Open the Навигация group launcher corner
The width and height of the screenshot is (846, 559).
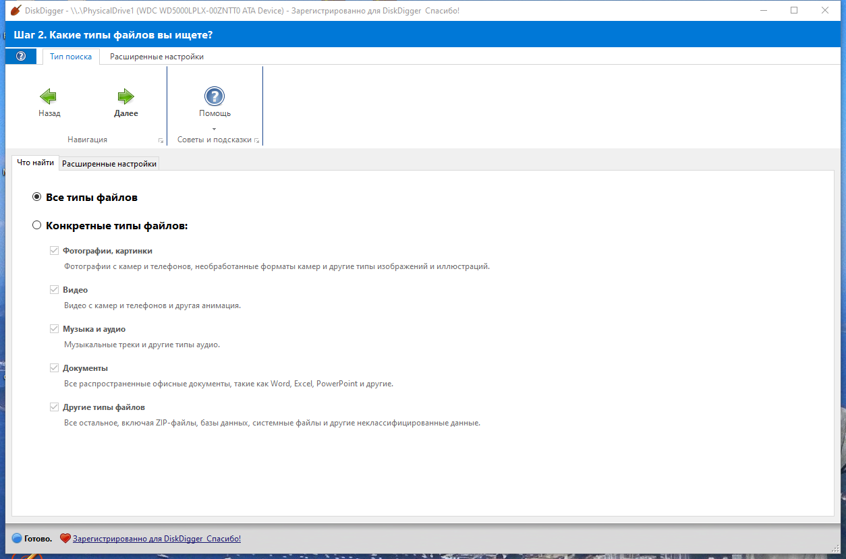161,141
